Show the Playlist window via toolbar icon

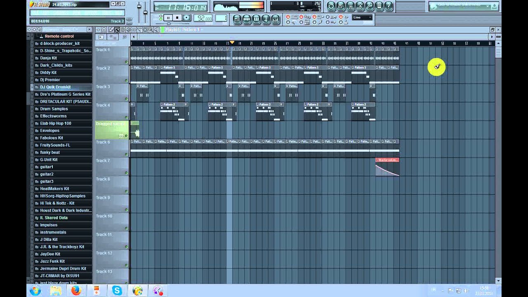[238, 19]
